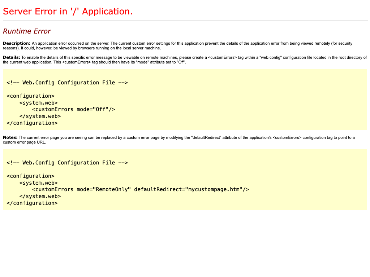
Task: Click the first Web.Config comment line
Action: click(67, 83)
